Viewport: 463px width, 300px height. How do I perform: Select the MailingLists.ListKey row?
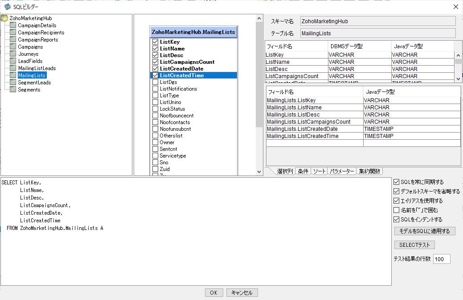363,100
